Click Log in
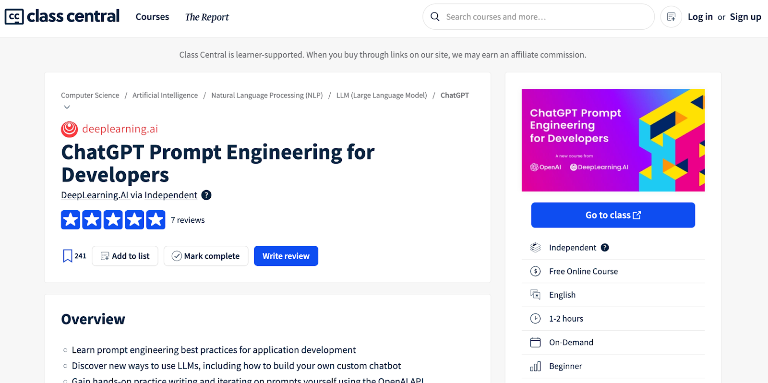Image resolution: width=768 pixels, height=383 pixels. [x=700, y=17]
